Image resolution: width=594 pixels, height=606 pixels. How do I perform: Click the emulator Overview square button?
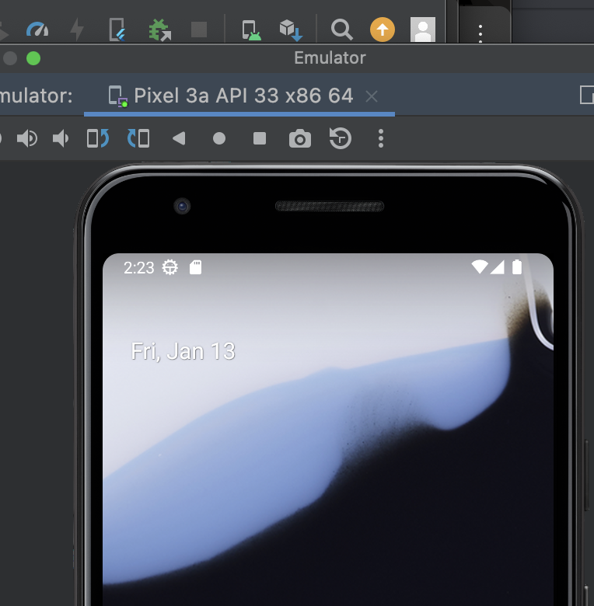pos(260,138)
